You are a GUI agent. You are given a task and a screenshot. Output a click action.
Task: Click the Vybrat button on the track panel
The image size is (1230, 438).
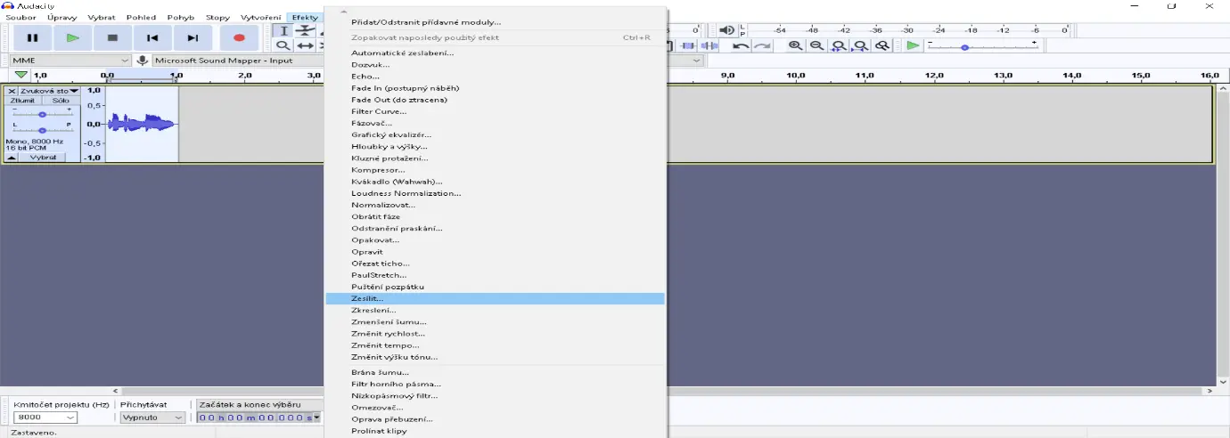pyautogui.click(x=44, y=158)
